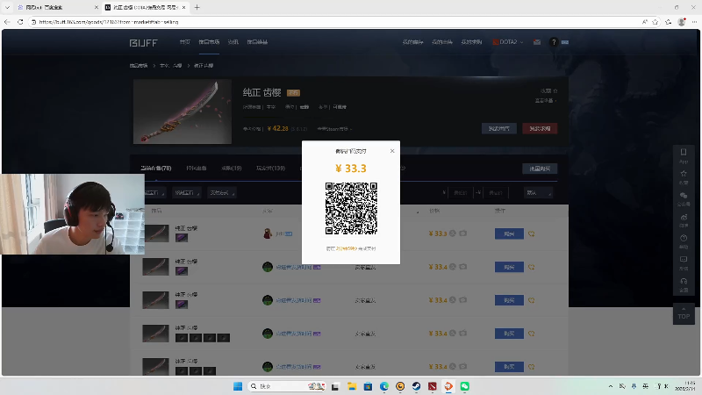Open the fourth nav item in header
This screenshot has height=395, width=702.
pos(257,41)
